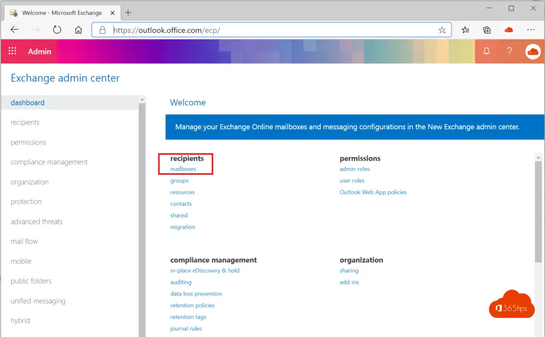545x337 pixels.
Task: Click the red cloud browser extension
Action: tap(508, 30)
